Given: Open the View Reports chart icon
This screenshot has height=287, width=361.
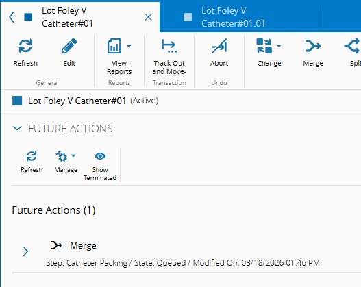Looking at the screenshot, I should coord(114,46).
